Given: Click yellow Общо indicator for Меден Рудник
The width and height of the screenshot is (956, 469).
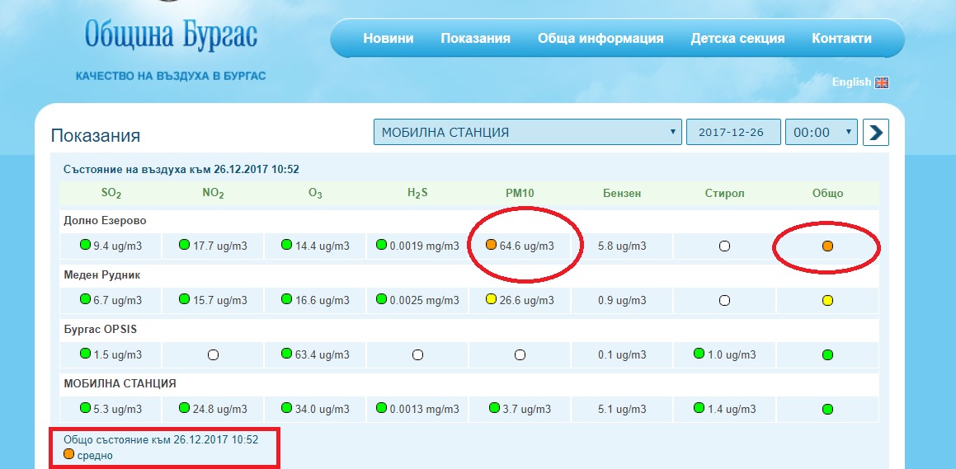Looking at the screenshot, I should (827, 301).
